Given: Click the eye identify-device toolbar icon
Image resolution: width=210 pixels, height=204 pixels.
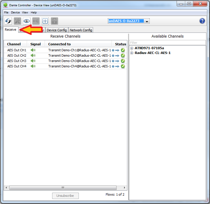Looking at the screenshot, I should click(27, 21).
